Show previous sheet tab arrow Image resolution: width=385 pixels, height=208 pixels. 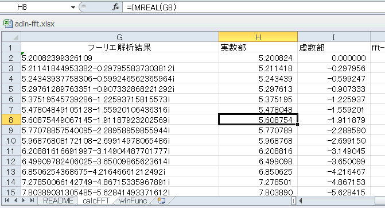click(x=15, y=201)
